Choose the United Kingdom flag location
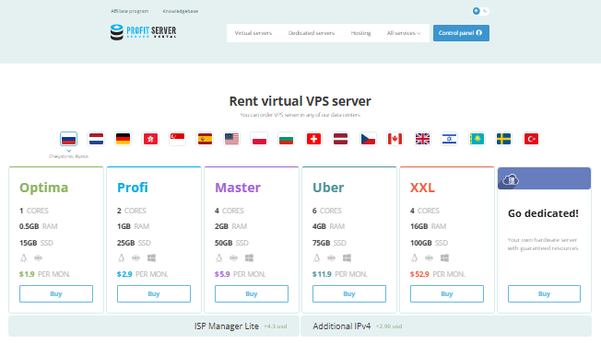This screenshot has width=601, height=343. tap(422, 139)
